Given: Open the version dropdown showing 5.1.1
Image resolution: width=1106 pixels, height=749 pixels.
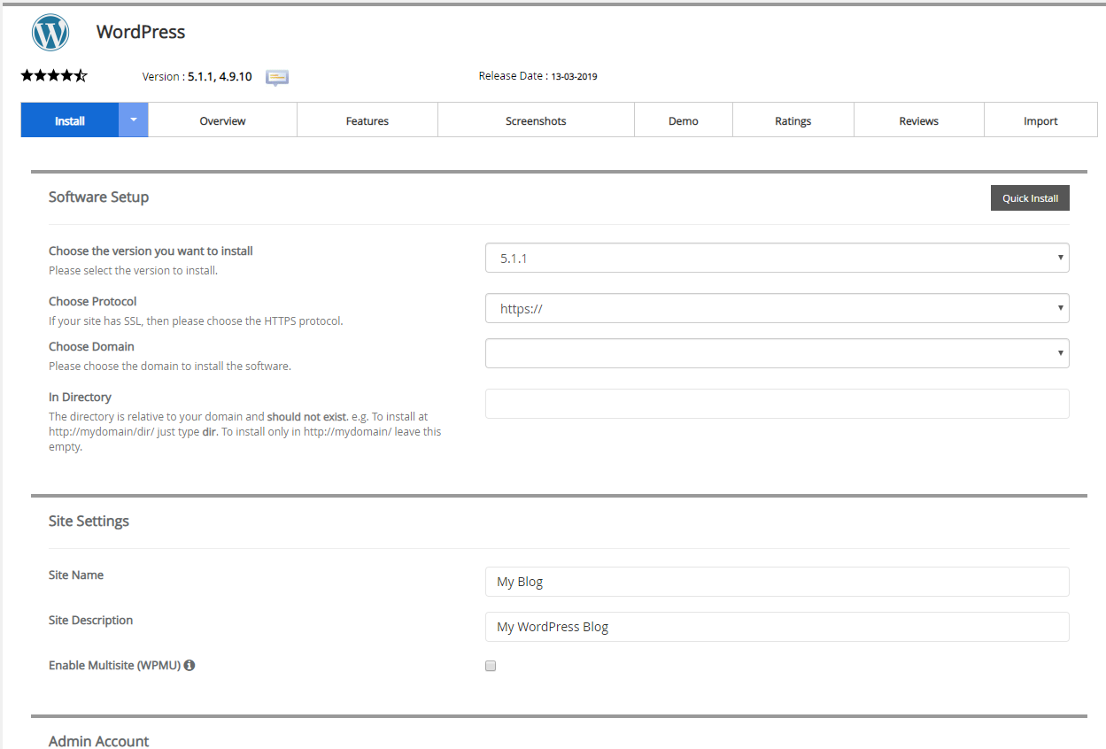Looking at the screenshot, I should point(777,258).
